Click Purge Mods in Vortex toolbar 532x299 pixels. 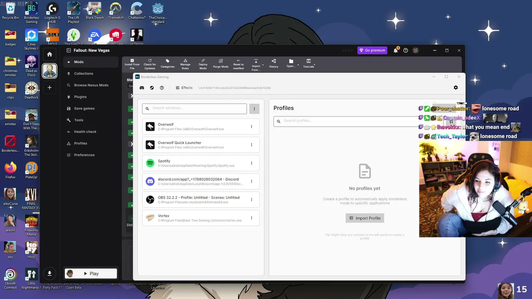(x=221, y=64)
